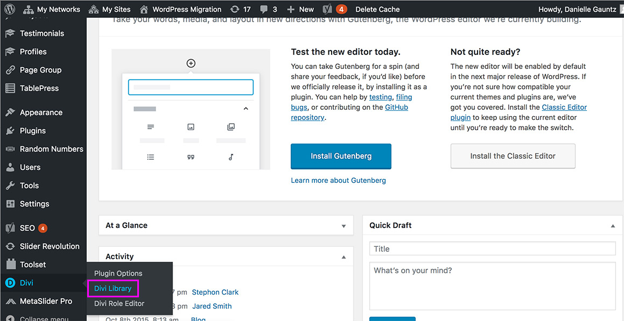Click the SEO badge showing 4 notifications
Screen dimensions: 624x321
point(43,228)
